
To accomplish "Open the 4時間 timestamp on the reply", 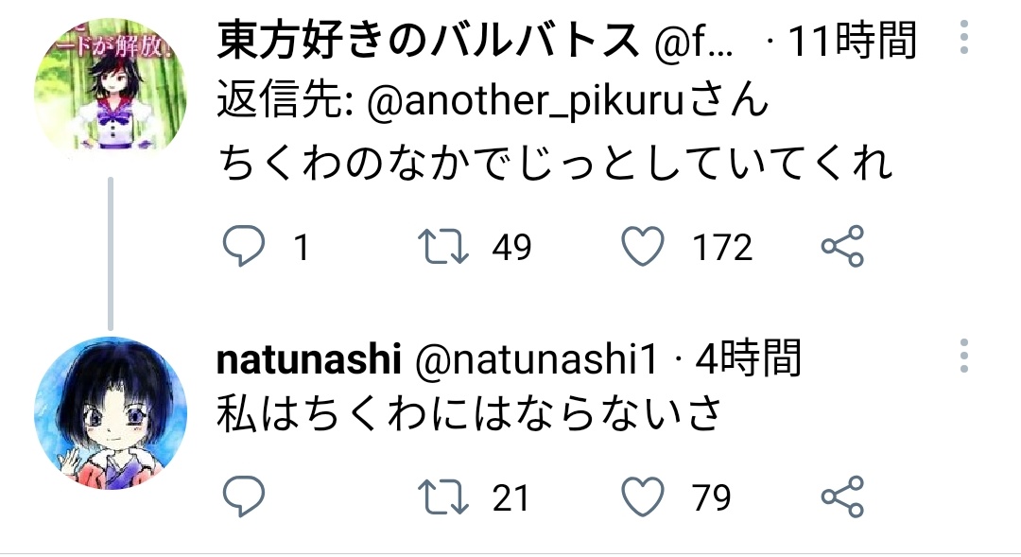I will click(749, 359).
